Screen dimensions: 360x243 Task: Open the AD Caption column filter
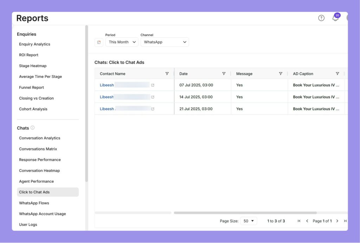click(x=337, y=74)
